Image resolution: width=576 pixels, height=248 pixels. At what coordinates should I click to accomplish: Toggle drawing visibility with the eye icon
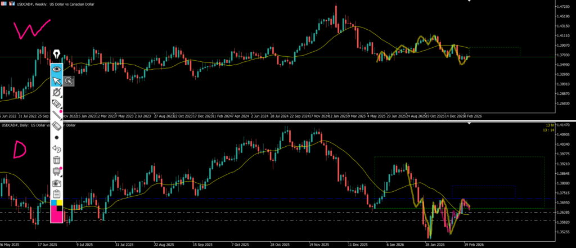tap(56, 69)
